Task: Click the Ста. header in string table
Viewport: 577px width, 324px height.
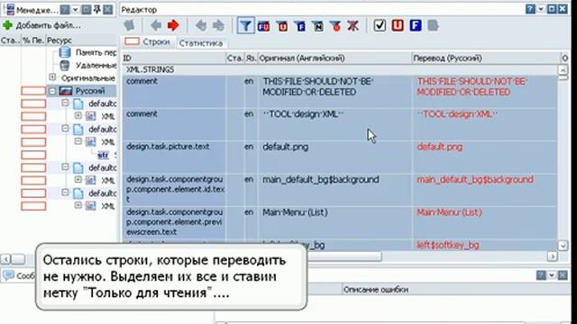Action: 234,58
